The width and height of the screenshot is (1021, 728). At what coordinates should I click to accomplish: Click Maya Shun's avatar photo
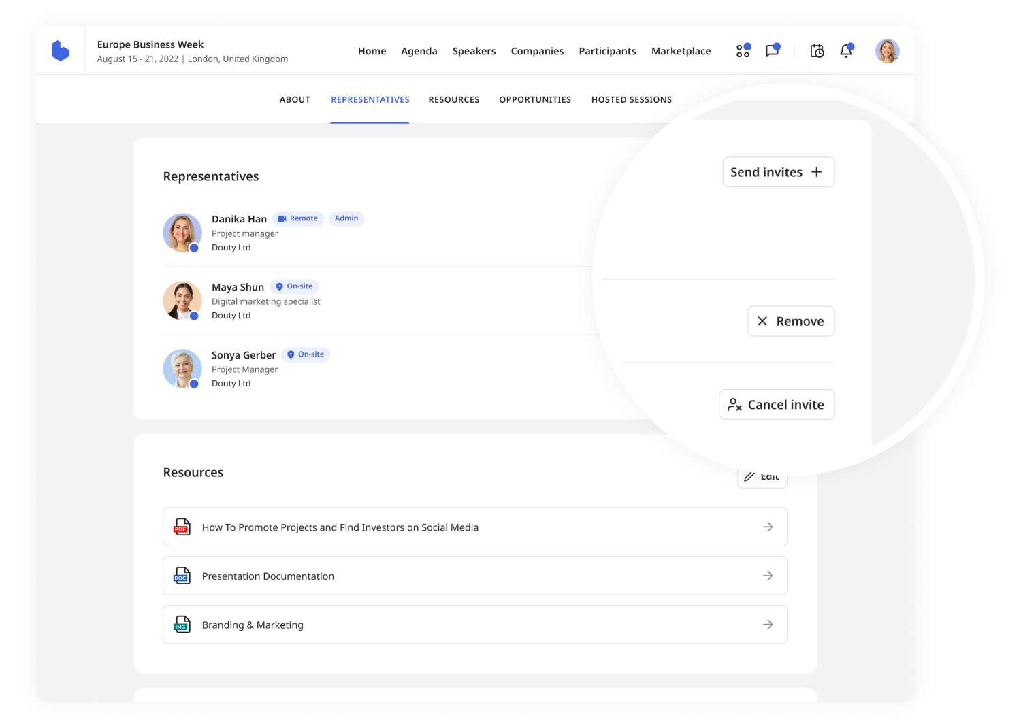pyautogui.click(x=182, y=301)
